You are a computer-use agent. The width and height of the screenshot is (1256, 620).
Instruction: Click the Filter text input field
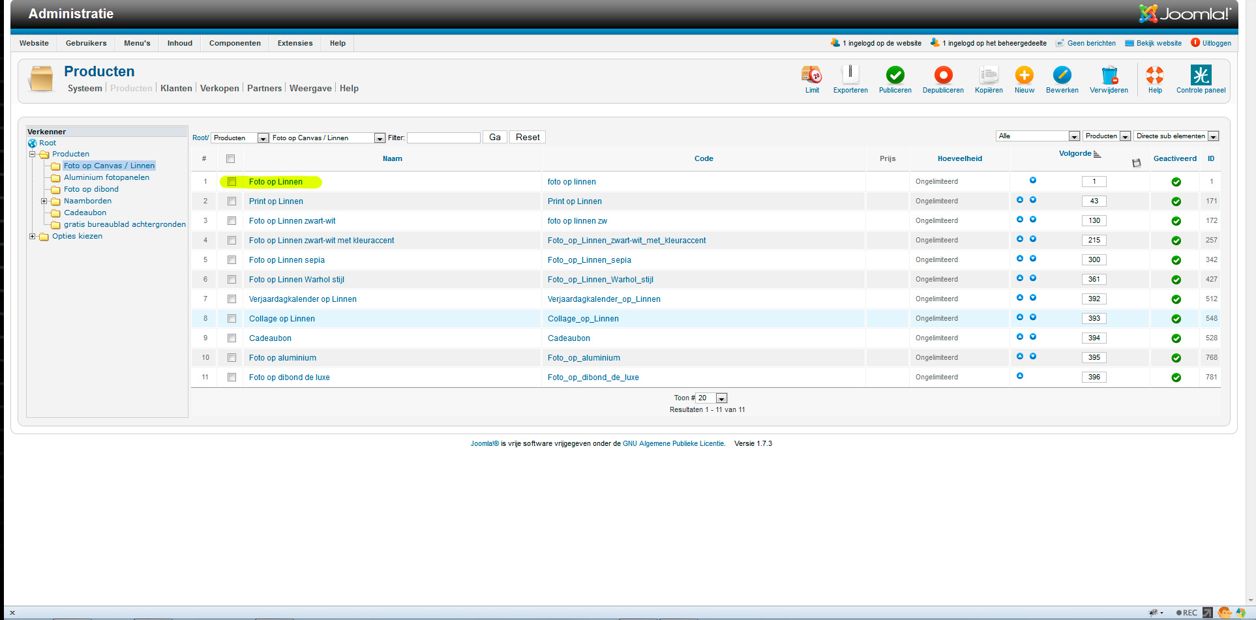443,138
